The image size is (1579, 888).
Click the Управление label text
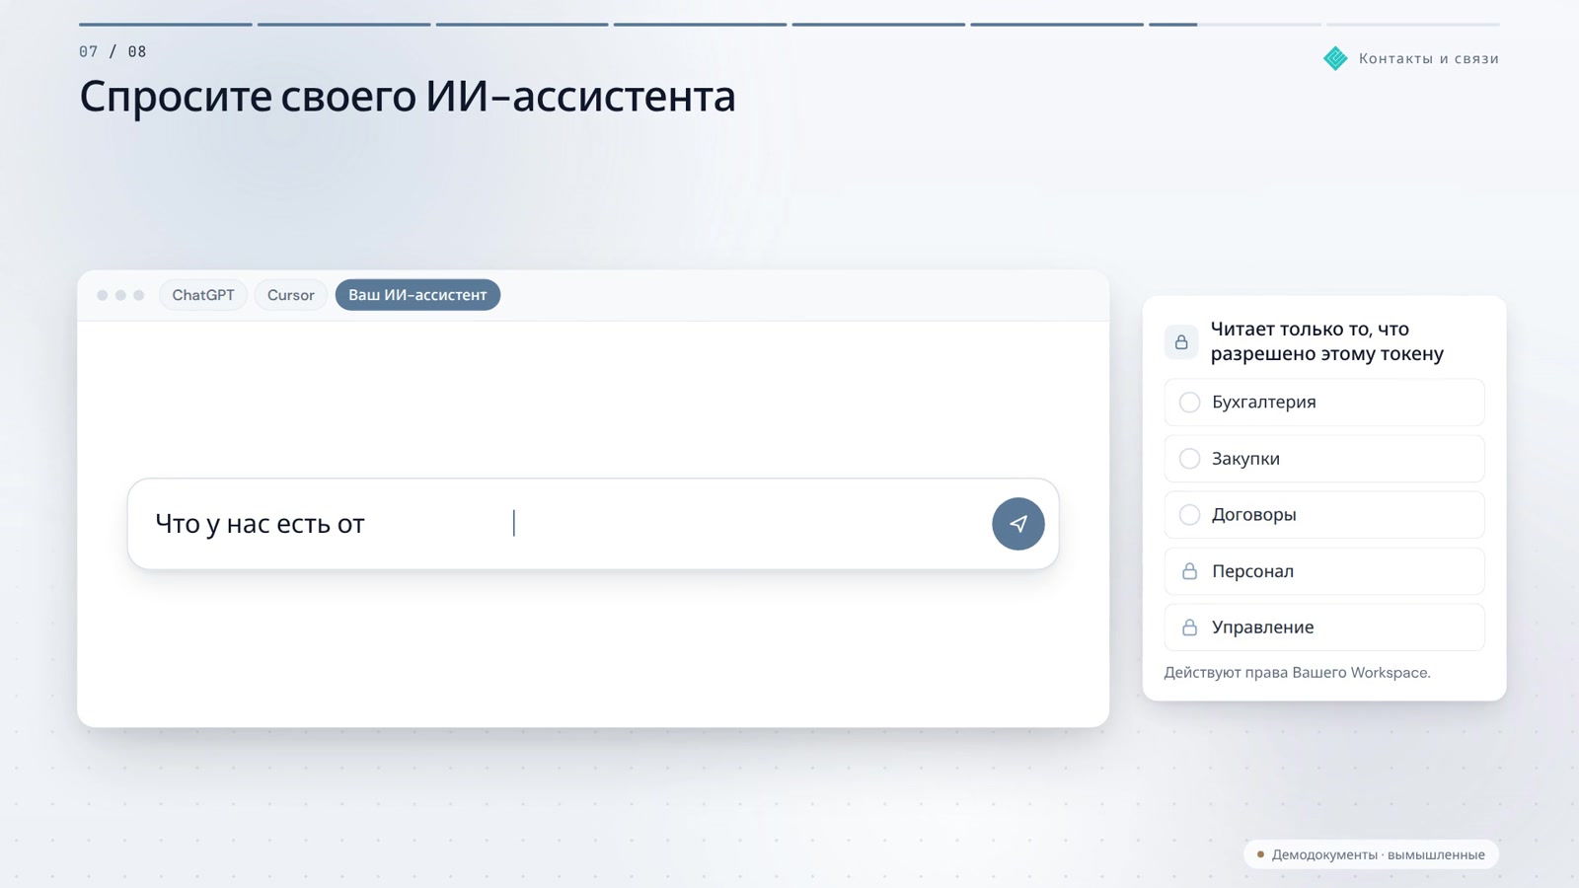1262,628
